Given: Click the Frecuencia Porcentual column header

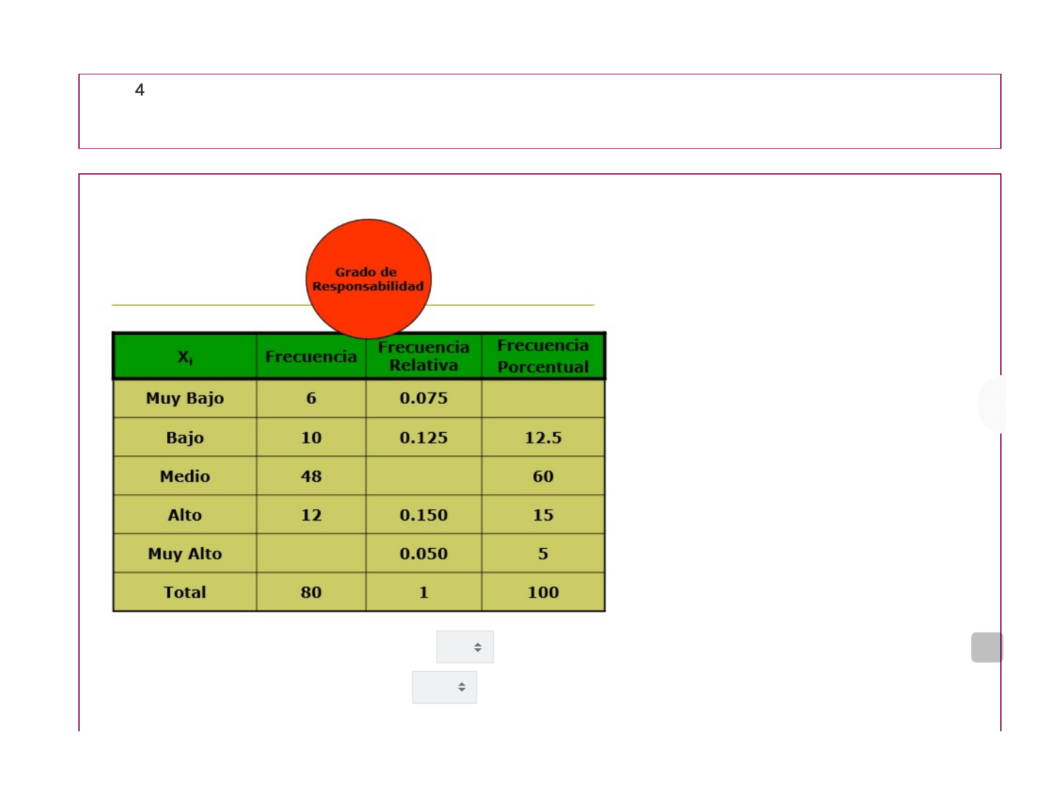Looking at the screenshot, I should coord(543,356).
